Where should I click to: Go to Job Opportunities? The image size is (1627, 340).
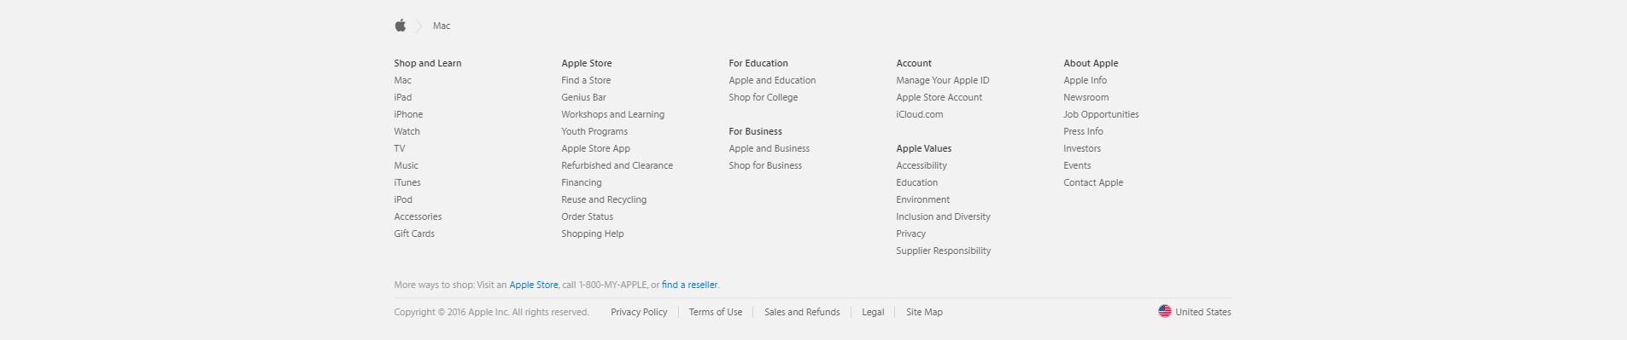tap(1101, 114)
